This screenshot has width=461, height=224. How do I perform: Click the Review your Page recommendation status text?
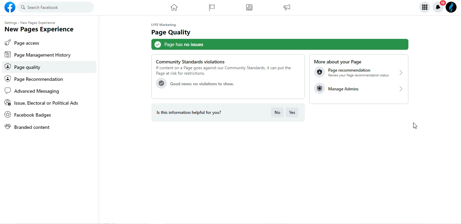pos(358,75)
